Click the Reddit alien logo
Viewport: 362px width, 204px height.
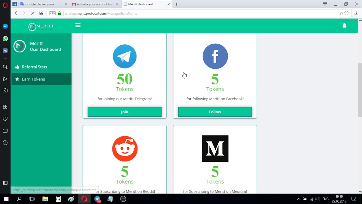pos(125,149)
